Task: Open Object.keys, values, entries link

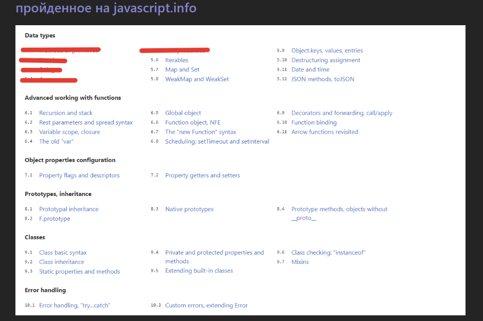Action: [x=327, y=50]
